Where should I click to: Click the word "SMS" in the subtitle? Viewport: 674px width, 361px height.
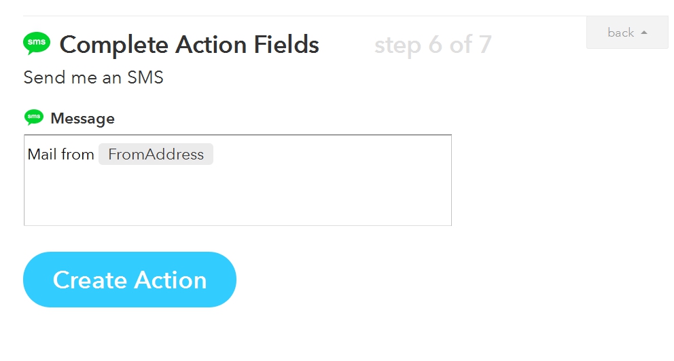(x=145, y=77)
